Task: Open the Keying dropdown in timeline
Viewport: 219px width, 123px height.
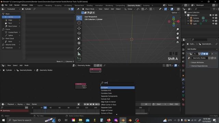Action: point(21,104)
